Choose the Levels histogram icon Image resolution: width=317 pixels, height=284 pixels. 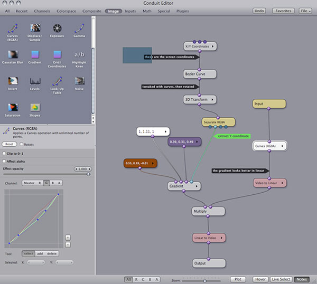point(35,81)
